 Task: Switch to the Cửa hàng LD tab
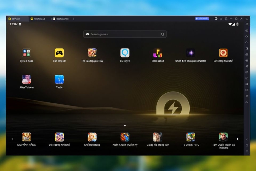pos(39,19)
